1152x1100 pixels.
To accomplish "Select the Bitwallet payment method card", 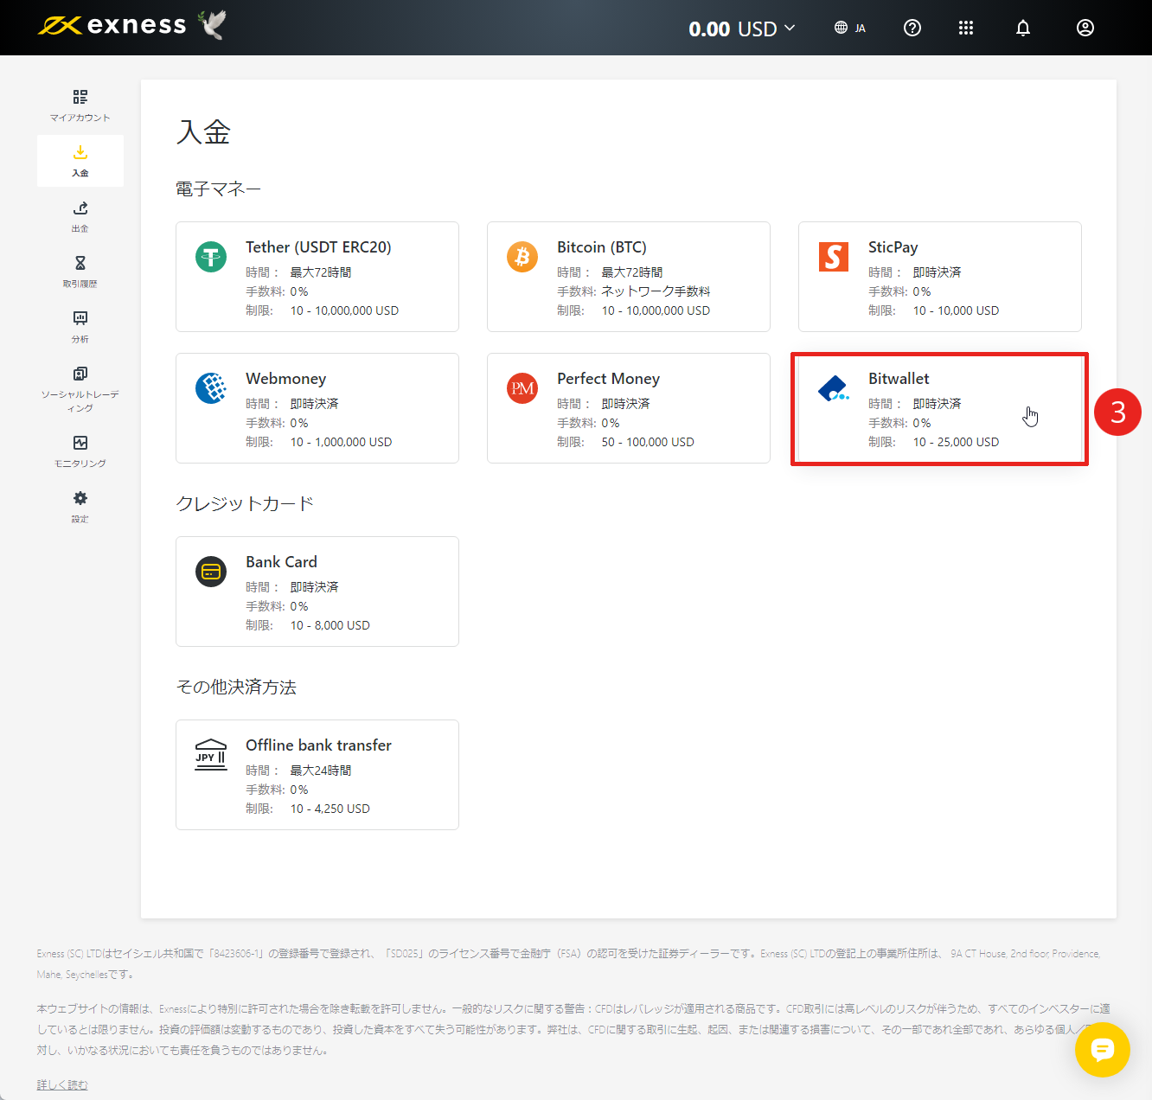I will point(939,408).
